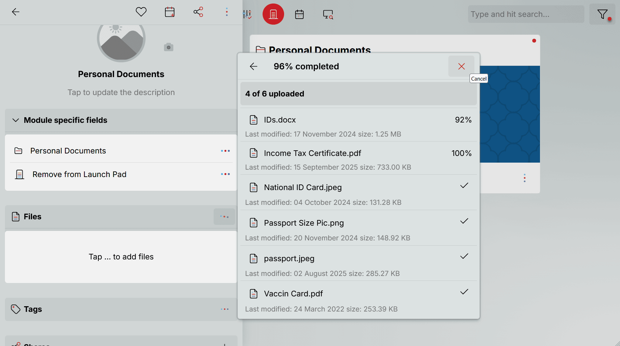Viewport: 620px width, 346px height.
Task: Open the filters icon near the search bar
Action: point(602,14)
